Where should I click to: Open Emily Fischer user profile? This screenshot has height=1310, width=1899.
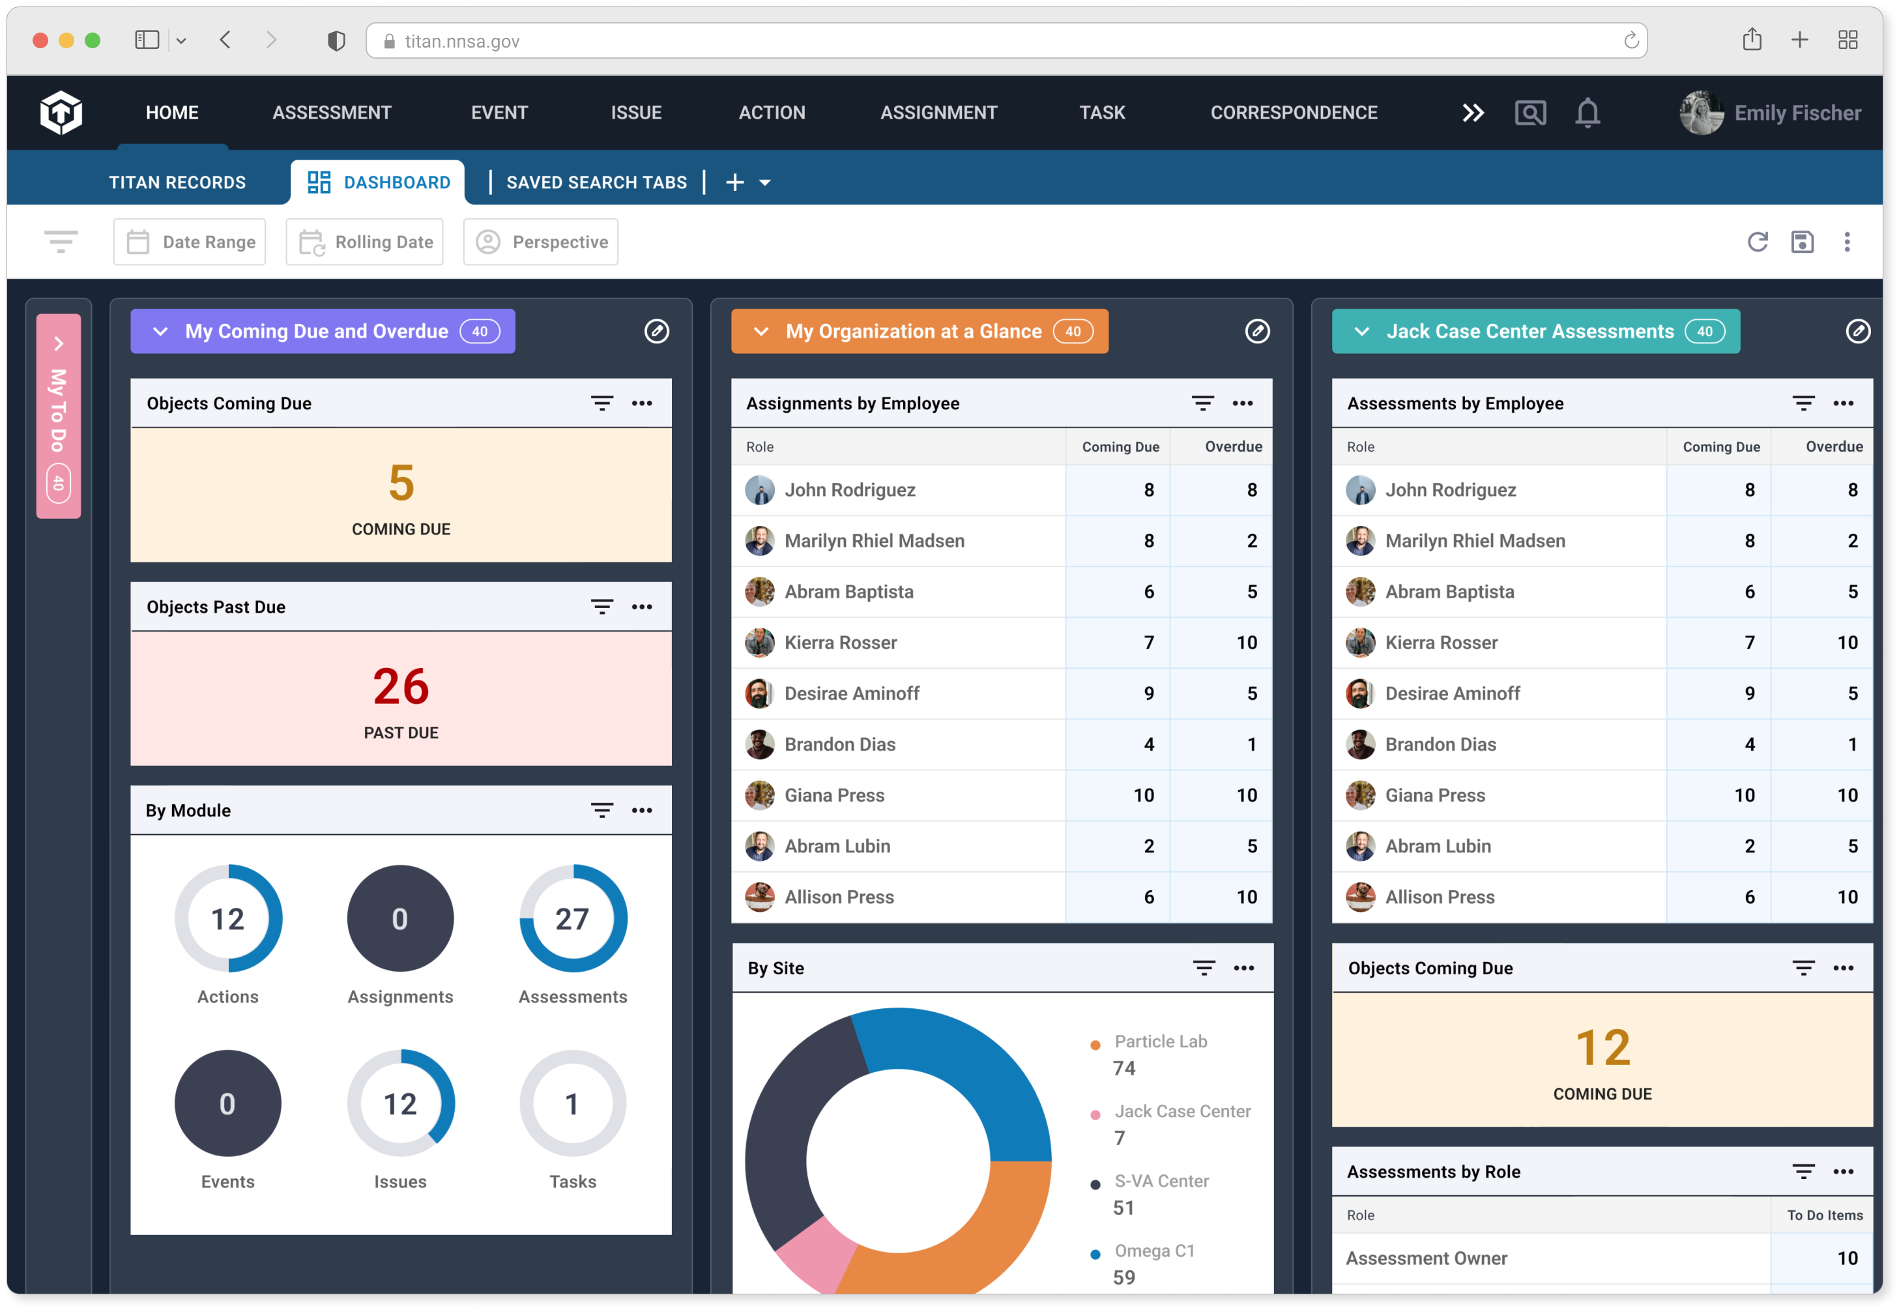pyautogui.click(x=1770, y=113)
